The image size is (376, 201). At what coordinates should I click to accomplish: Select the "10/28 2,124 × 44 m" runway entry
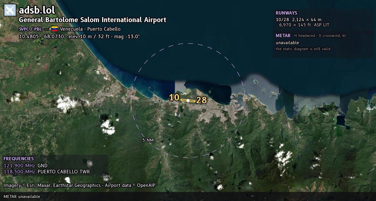pos(299,20)
